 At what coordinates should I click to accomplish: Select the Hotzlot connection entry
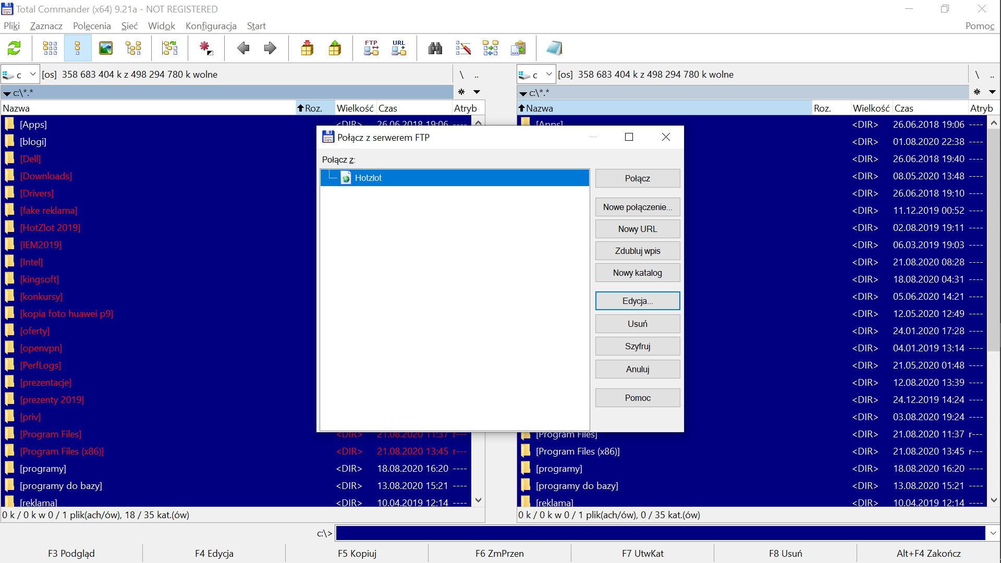455,178
